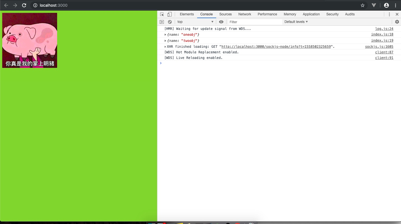Screen dimensions: 401x224
Task: Click the HMR waiting for update message
Action: tap(208, 29)
